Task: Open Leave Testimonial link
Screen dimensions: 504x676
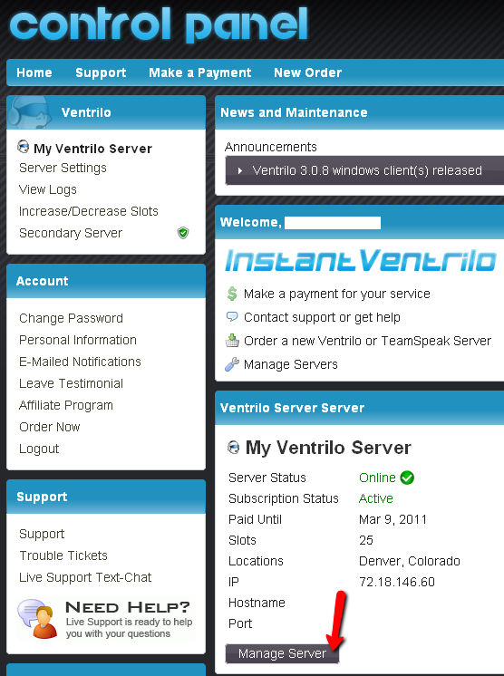Action: pos(71,383)
